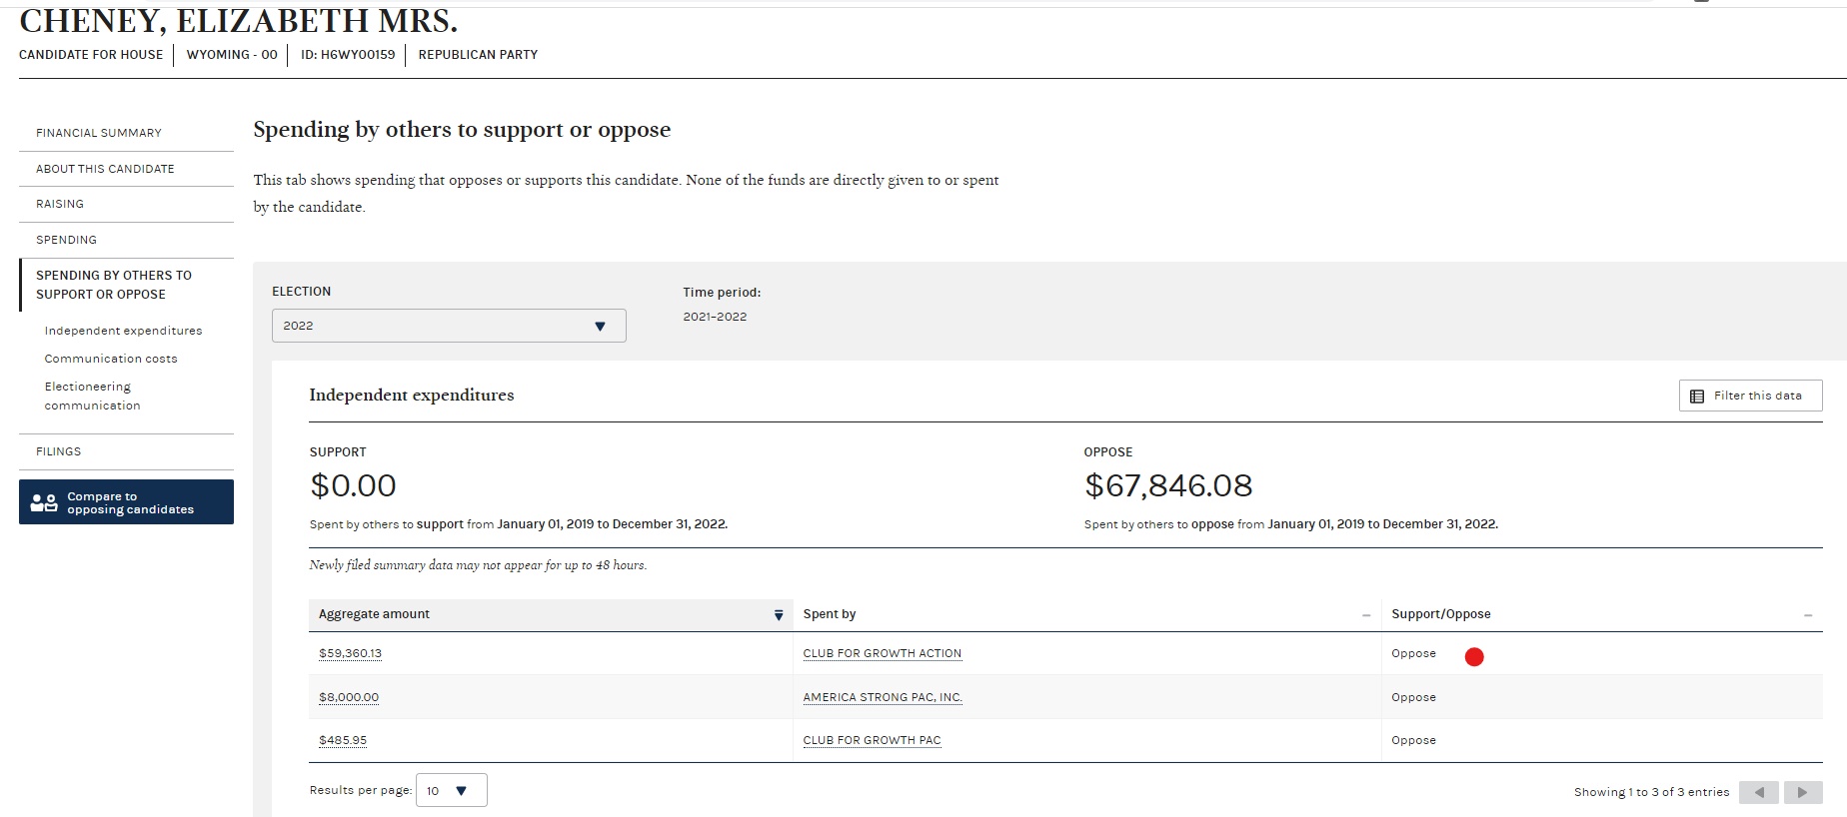Click REPUBLICAN PARTY label
The width and height of the screenshot is (1847, 817).
pos(478,55)
